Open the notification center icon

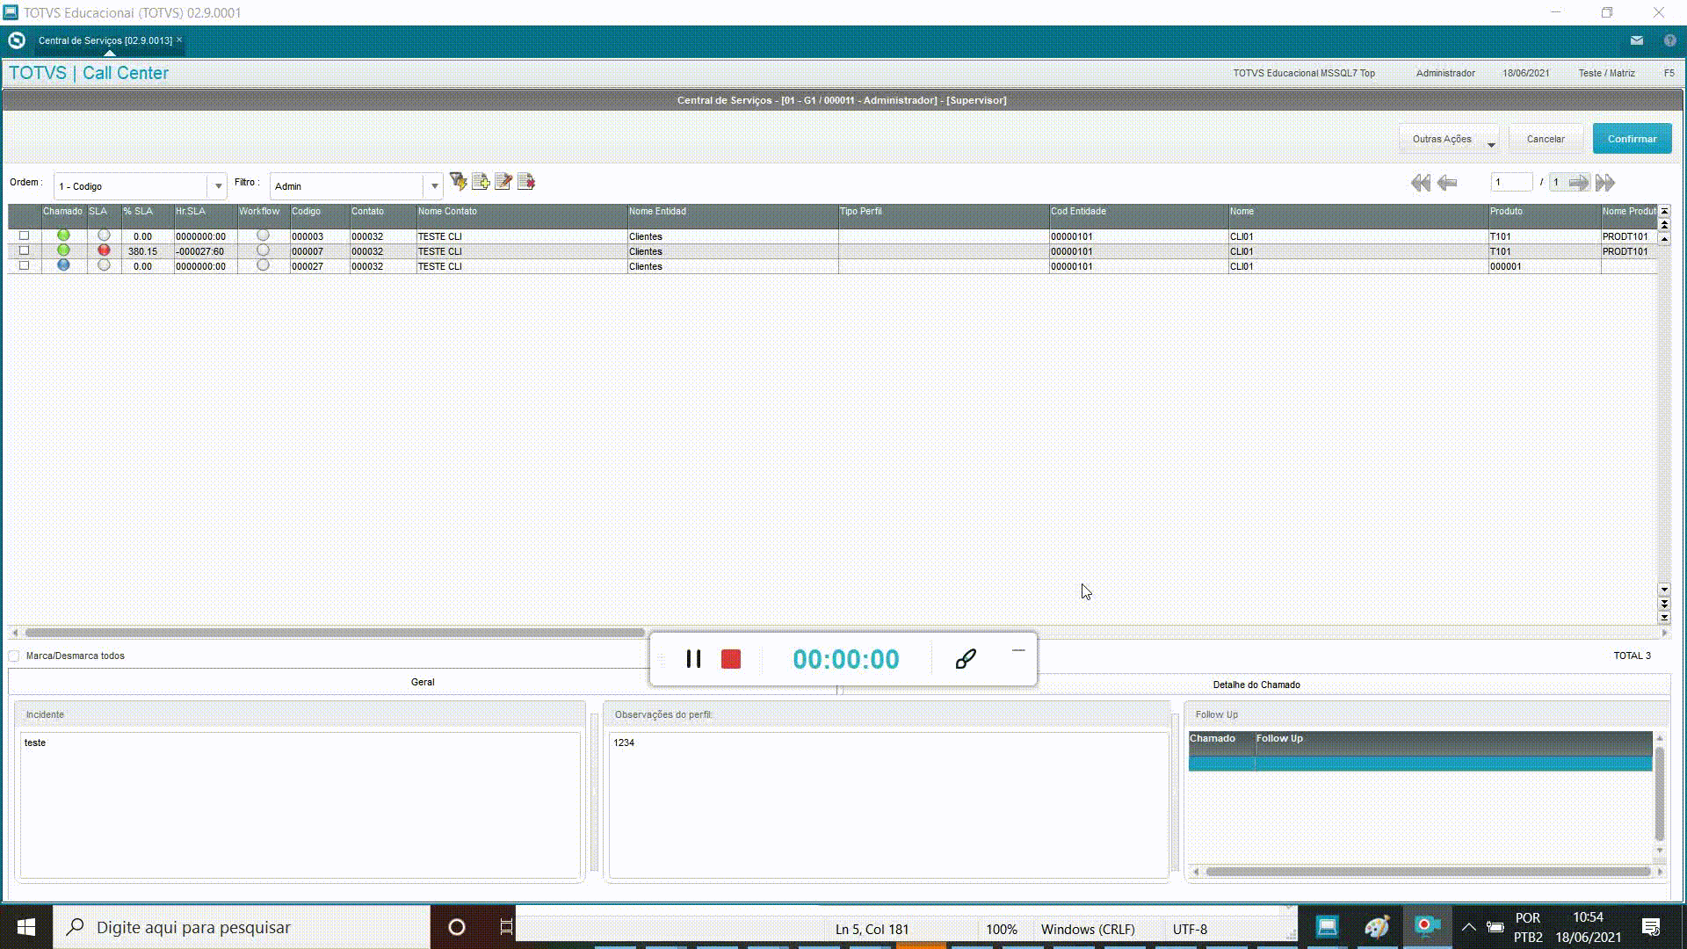pyautogui.click(x=1651, y=927)
